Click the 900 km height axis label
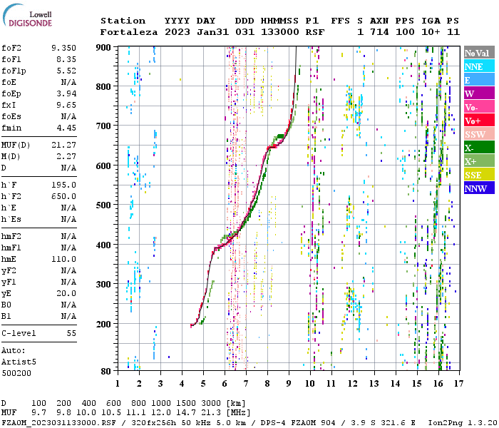The image size is (499, 428). pyautogui.click(x=105, y=48)
